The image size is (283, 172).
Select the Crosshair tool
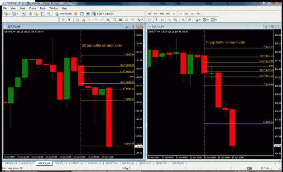63,20
